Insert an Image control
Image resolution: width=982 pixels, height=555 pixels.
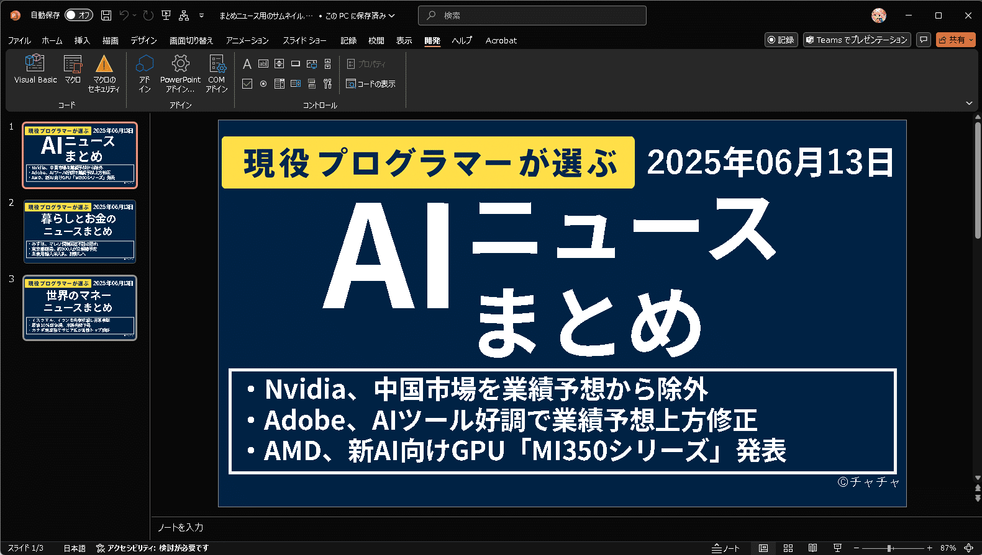(x=312, y=64)
